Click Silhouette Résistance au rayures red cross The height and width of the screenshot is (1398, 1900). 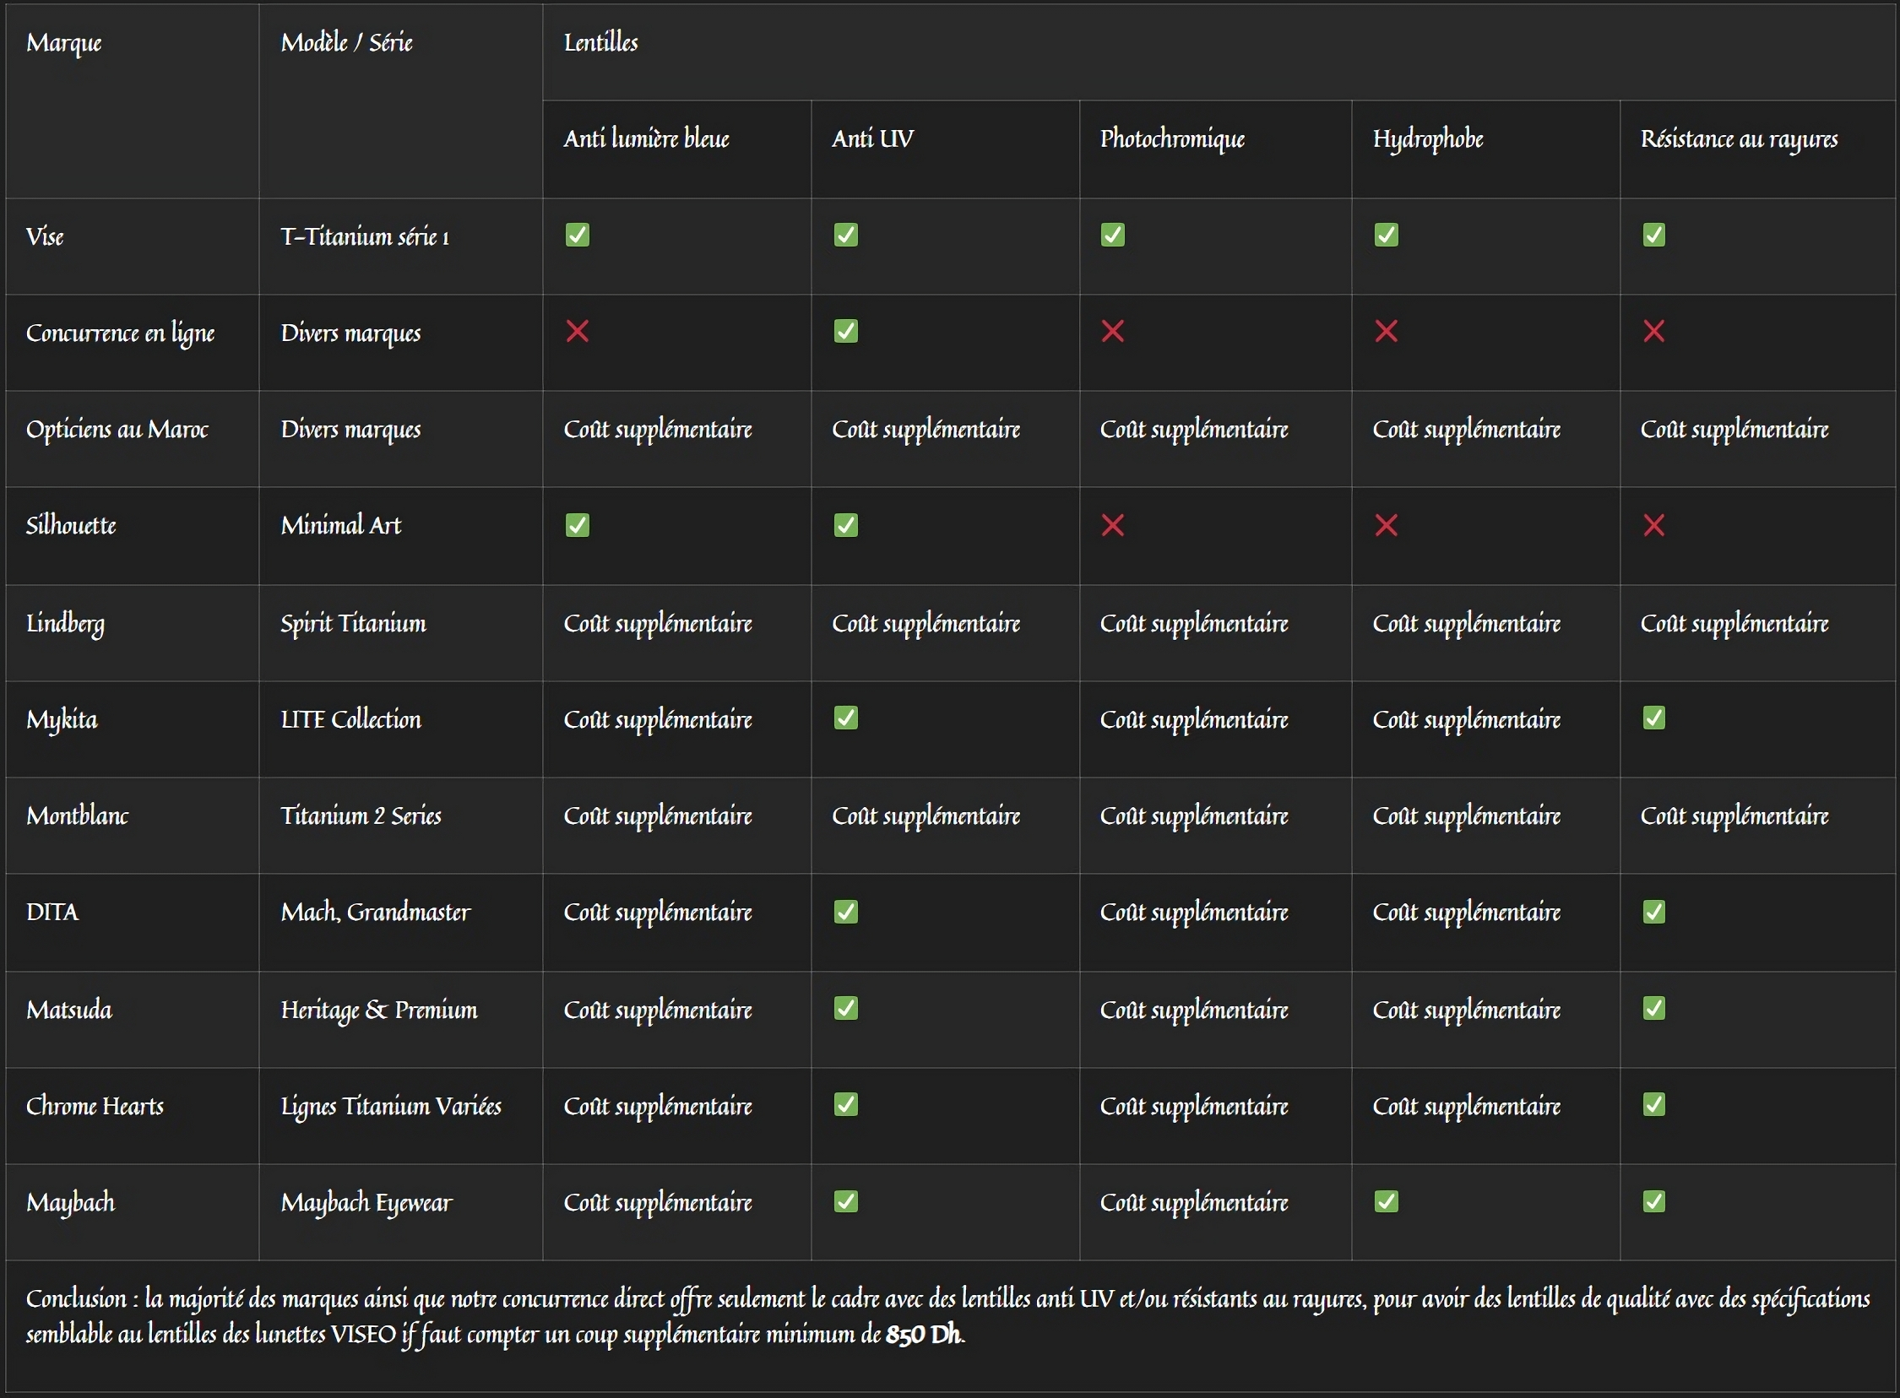1653,526
